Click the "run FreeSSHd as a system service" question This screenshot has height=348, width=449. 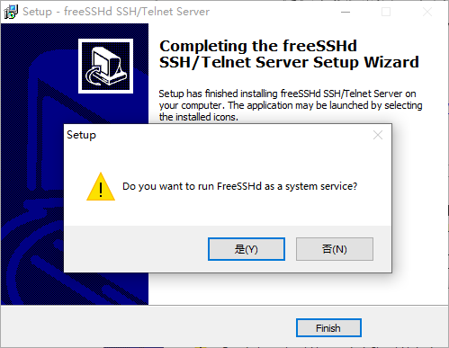pyautogui.click(x=239, y=186)
